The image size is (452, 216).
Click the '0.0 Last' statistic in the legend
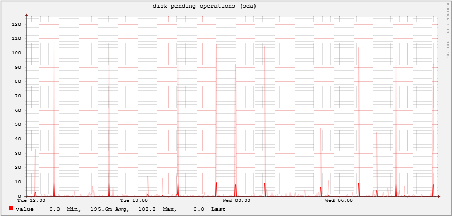tap(209, 209)
